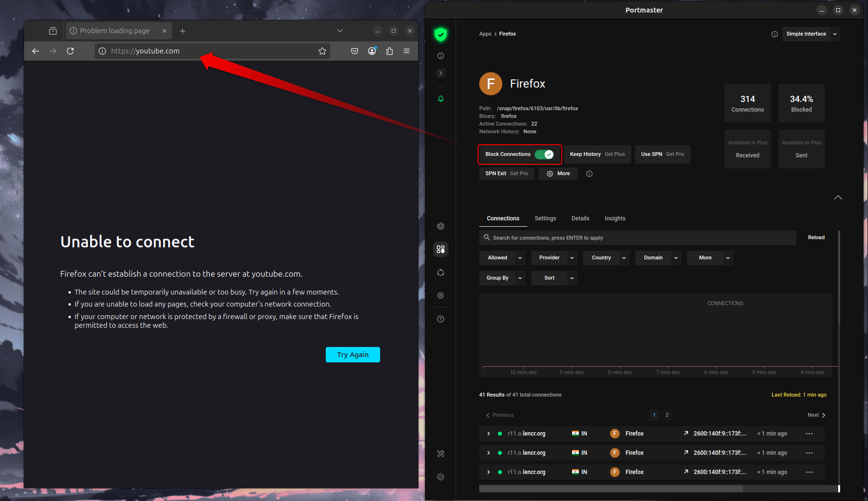The height and width of the screenshot is (501, 868).
Task: Click SPN Exit Get Pro option
Action: [507, 174]
